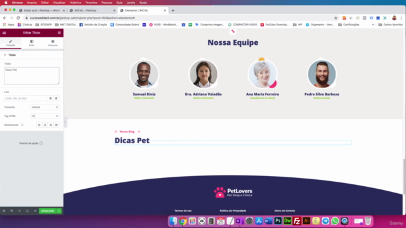This screenshot has width=406, height=228.
Task: Open the Certificações bookmarks folder
Action: pyautogui.click(x=349, y=25)
